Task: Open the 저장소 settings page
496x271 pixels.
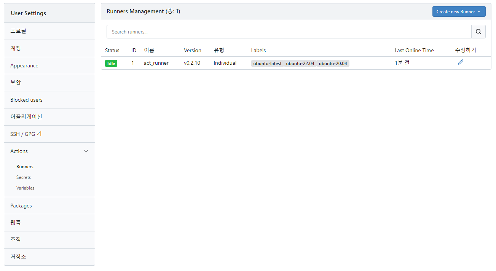Action: point(49,257)
